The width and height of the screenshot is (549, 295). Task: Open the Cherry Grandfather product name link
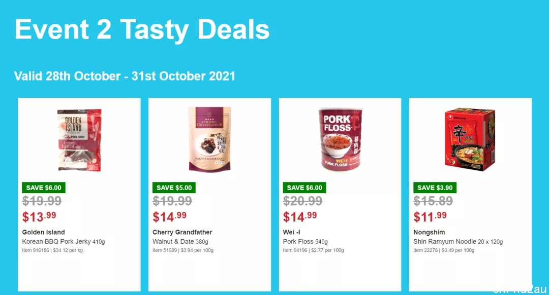(x=182, y=232)
